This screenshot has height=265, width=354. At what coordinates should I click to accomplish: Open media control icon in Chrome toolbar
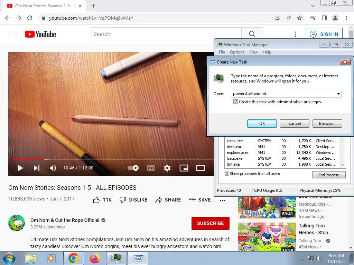point(313,18)
